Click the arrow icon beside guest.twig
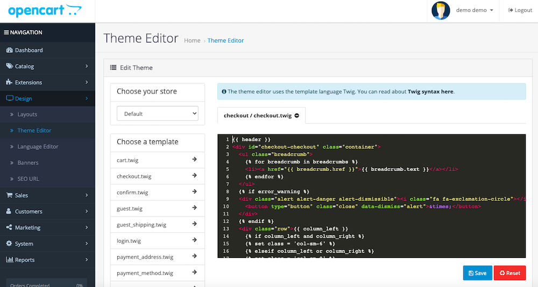 195,207
